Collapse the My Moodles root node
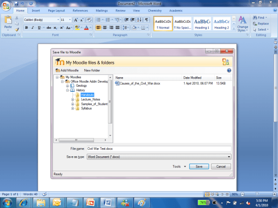 [57, 77]
